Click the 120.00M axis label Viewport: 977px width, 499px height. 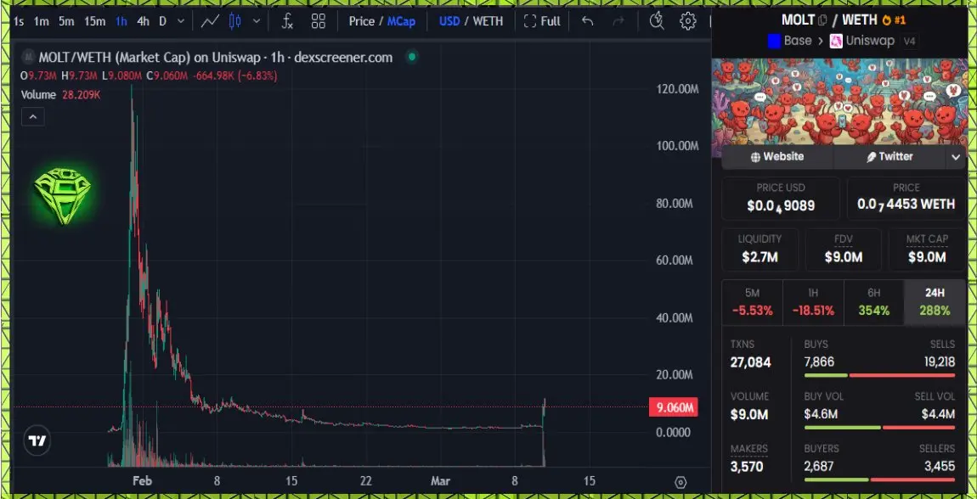tap(677, 89)
